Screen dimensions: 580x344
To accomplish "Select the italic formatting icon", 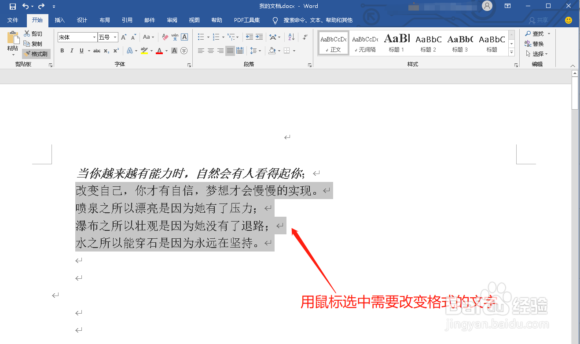I will [x=71, y=51].
